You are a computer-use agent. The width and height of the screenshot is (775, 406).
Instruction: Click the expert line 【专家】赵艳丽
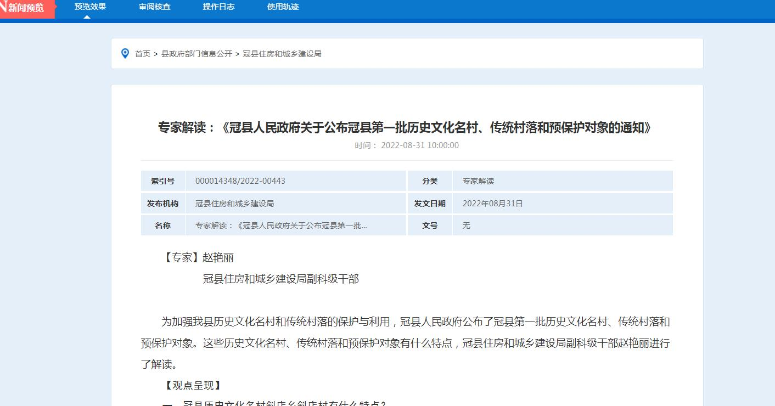[x=198, y=258]
